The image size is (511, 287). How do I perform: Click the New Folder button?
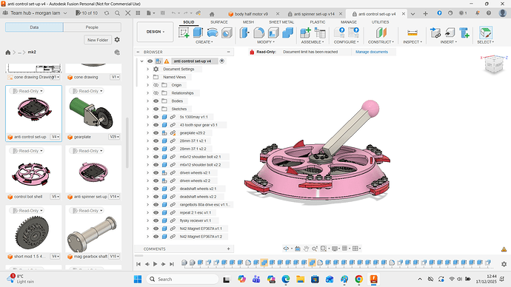click(98, 40)
